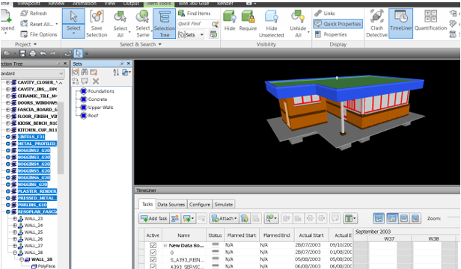
Task: Click the Undo arrow in quick access toolbar
Action: 43,54
